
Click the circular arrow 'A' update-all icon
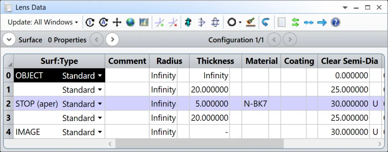(x=103, y=22)
